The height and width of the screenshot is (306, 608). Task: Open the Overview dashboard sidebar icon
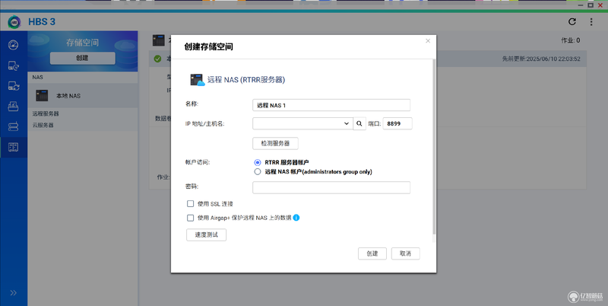pos(13,45)
